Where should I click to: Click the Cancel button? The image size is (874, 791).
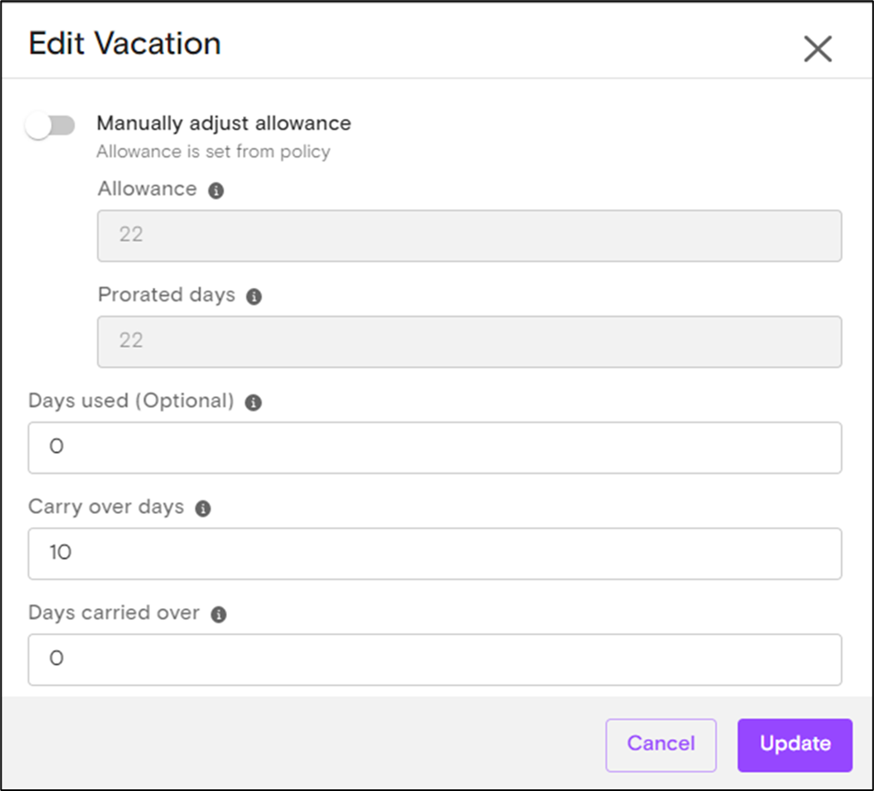(x=661, y=745)
